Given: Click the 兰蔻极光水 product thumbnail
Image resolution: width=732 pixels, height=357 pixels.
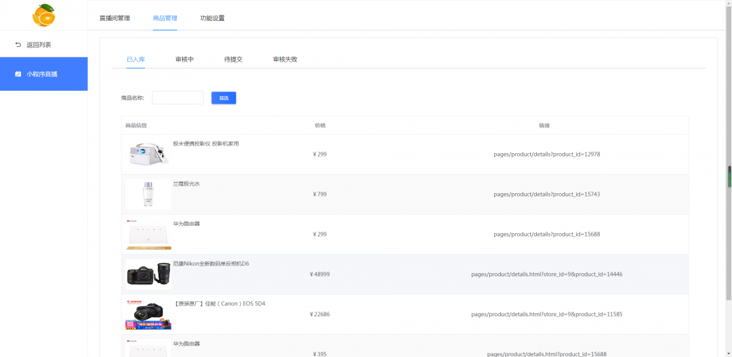Looking at the screenshot, I should click(x=148, y=194).
